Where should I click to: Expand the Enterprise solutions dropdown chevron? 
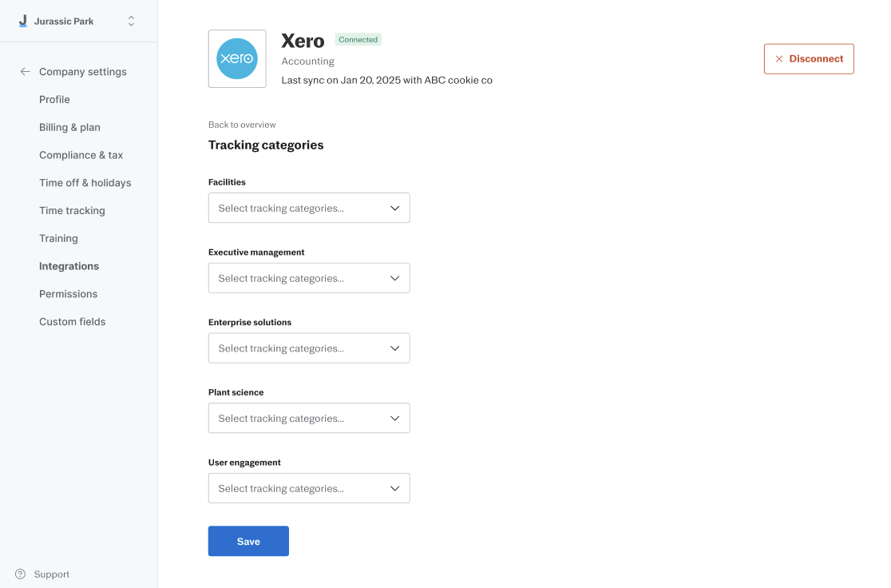click(395, 348)
